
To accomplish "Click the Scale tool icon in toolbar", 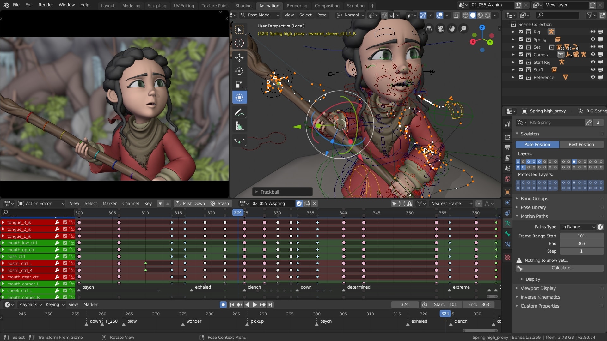I will (x=239, y=85).
